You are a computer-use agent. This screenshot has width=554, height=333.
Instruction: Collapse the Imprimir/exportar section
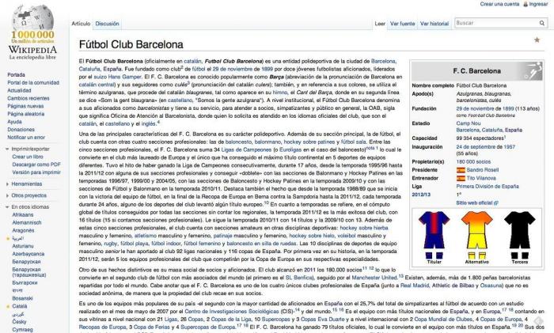[x=7, y=149]
